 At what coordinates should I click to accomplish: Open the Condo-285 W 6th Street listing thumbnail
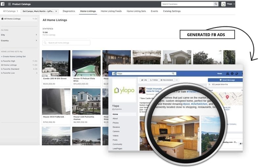56,63
